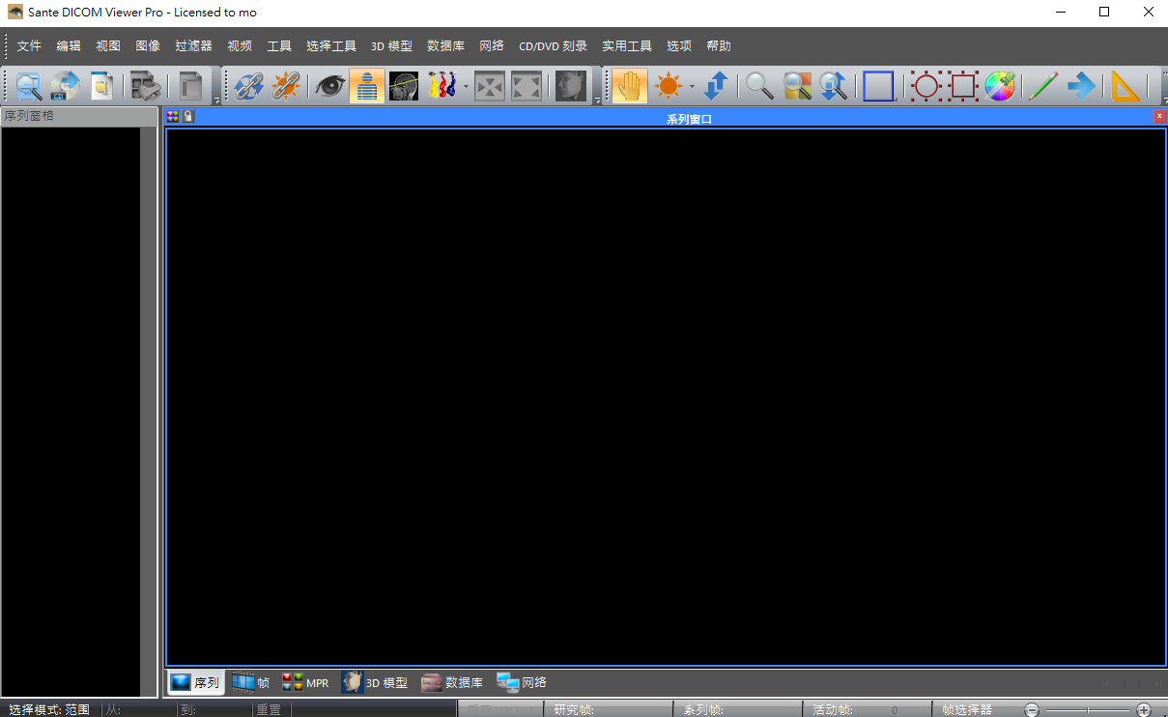Image resolution: width=1168 pixels, height=717 pixels.
Task: Click the 序列窗格 scrollbar
Action: [147, 412]
